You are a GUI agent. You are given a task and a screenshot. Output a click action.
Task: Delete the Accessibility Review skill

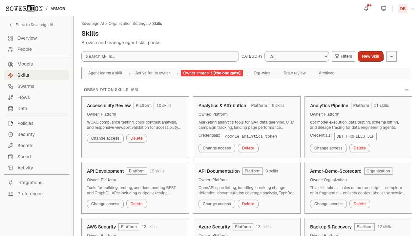click(136, 138)
